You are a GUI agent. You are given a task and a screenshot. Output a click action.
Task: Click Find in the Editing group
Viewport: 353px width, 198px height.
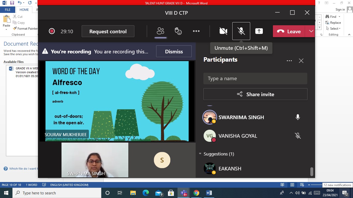[331, 16]
